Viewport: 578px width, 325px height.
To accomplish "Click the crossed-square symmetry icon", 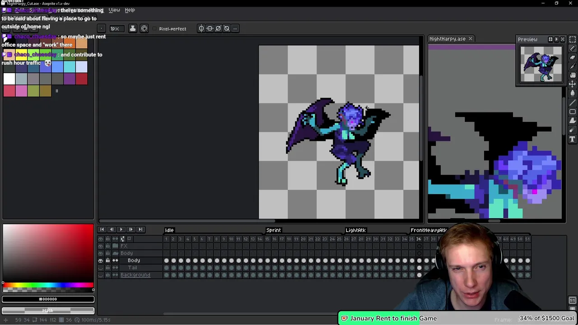I will (x=227, y=28).
